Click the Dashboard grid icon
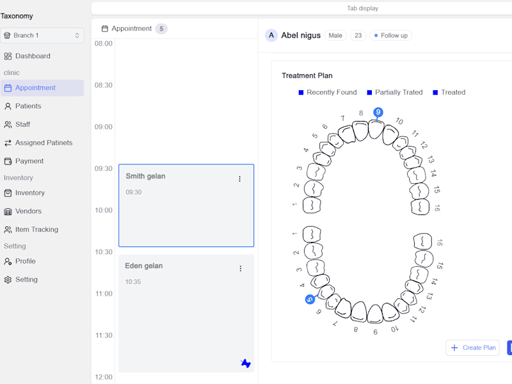 click(8, 56)
